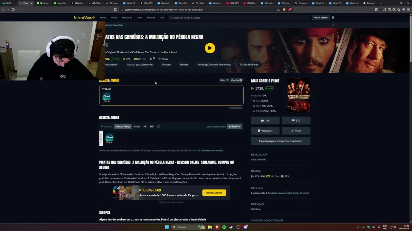Open Windows Start menu
412x231 pixels.
[167, 227]
